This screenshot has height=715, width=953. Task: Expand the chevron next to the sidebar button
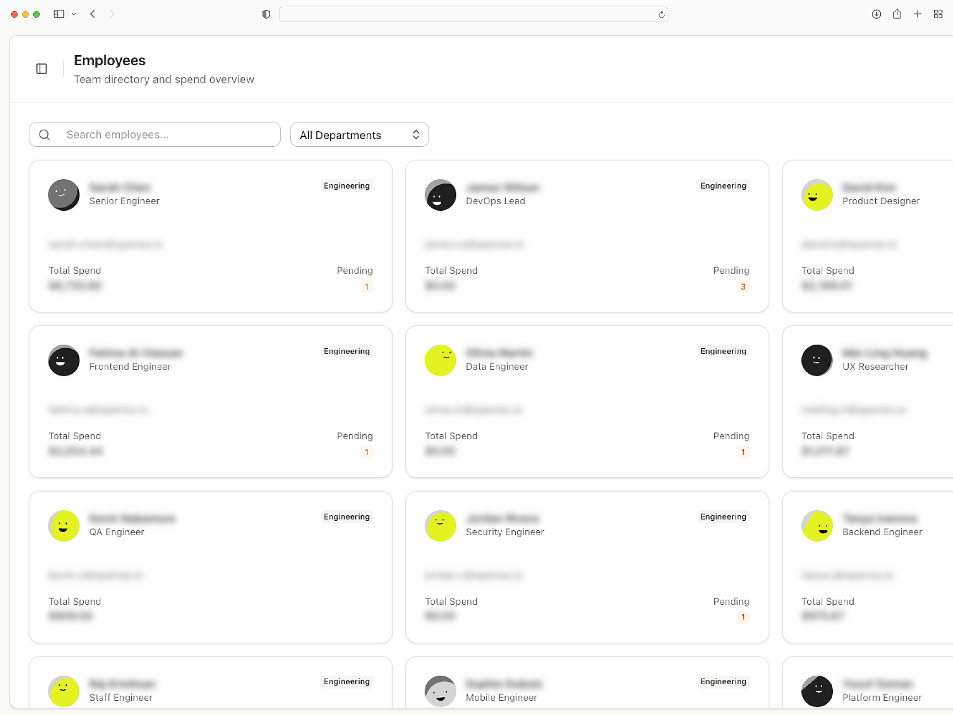click(74, 14)
